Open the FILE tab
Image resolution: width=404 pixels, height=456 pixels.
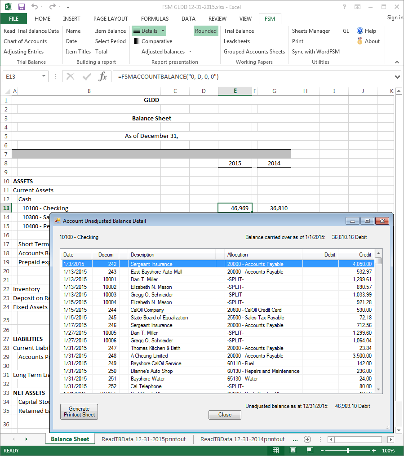tap(13, 18)
